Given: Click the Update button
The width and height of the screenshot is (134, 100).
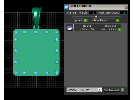Looking at the screenshot, I should [x=78, y=20].
